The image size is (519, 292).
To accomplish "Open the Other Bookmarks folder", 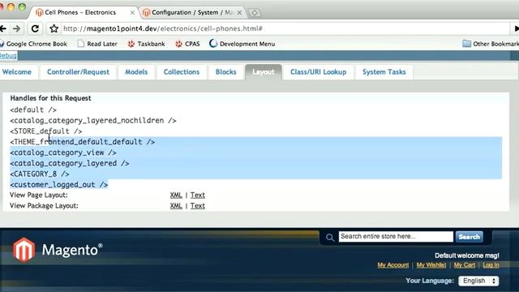I will tap(491, 44).
